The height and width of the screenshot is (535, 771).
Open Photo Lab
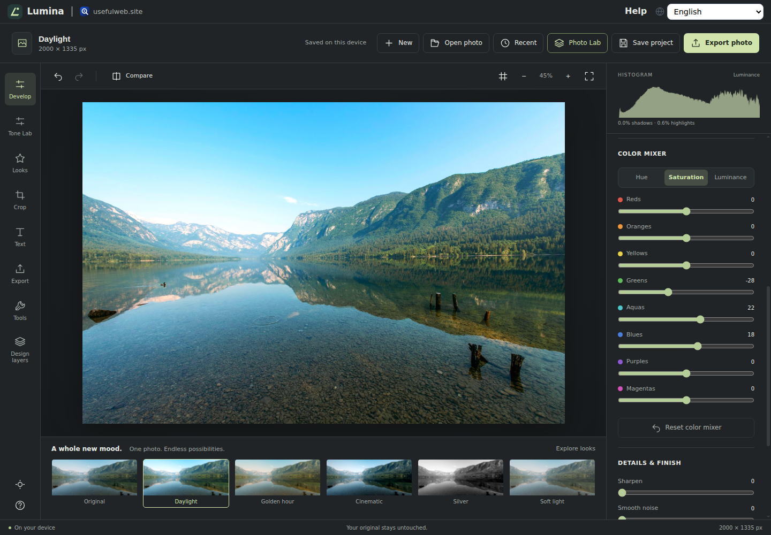(577, 43)
